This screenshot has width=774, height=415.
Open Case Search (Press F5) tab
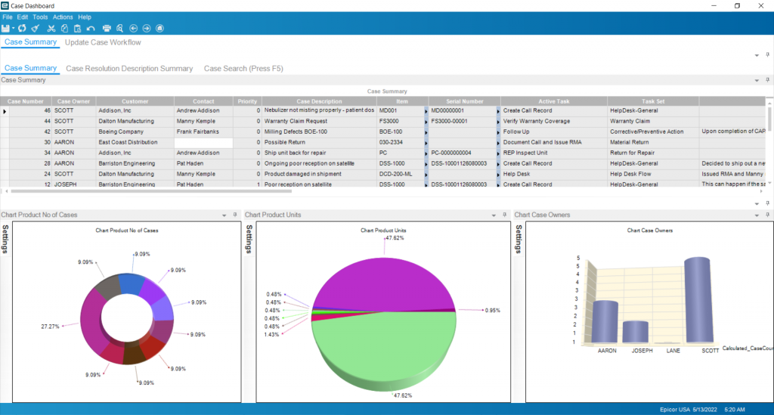point(243,69)
